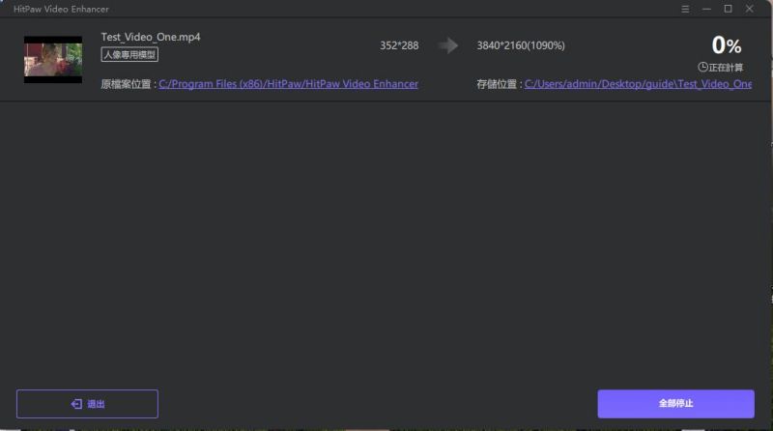Click the 原檔案位置 label
The image size is (773, 431).
click(x=126, y=84)
